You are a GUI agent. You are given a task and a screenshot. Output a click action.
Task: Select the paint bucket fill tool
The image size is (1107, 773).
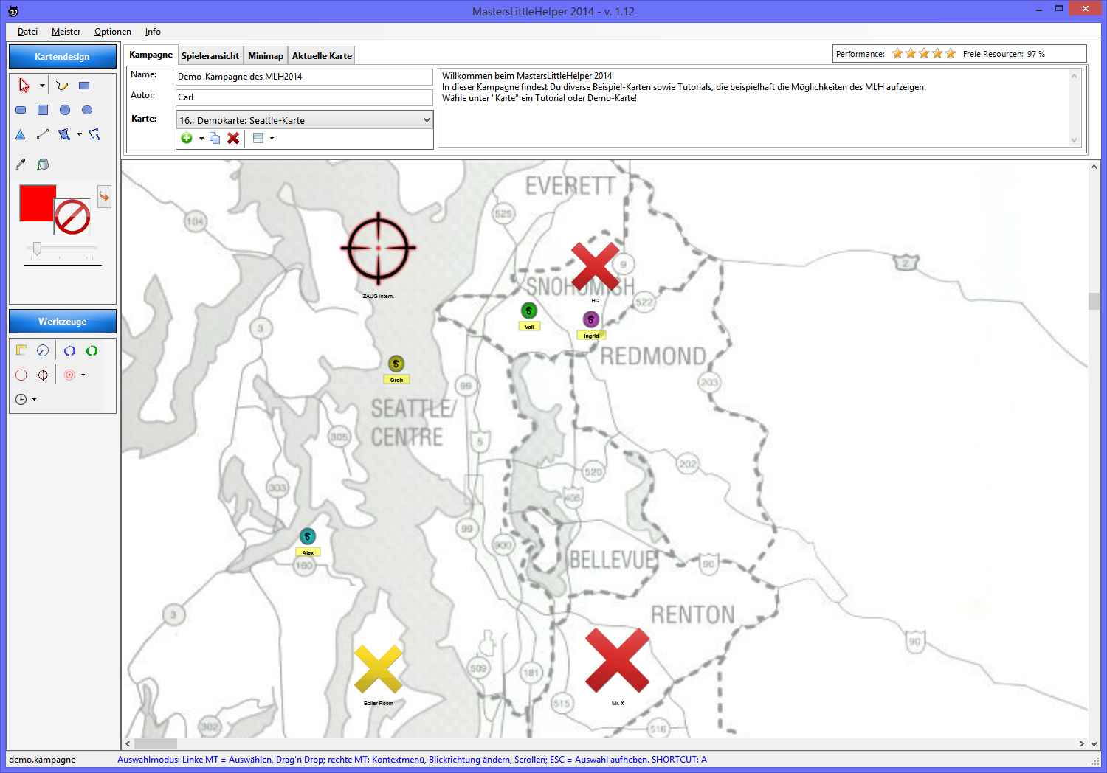(x=43, y=164)
